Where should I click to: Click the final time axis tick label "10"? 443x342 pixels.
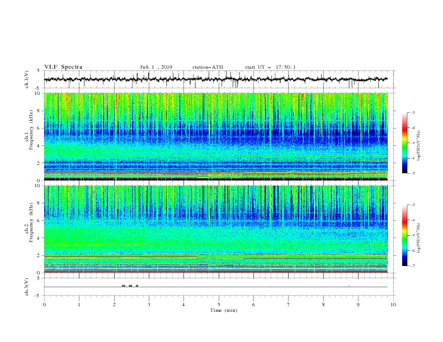point(393,305)
